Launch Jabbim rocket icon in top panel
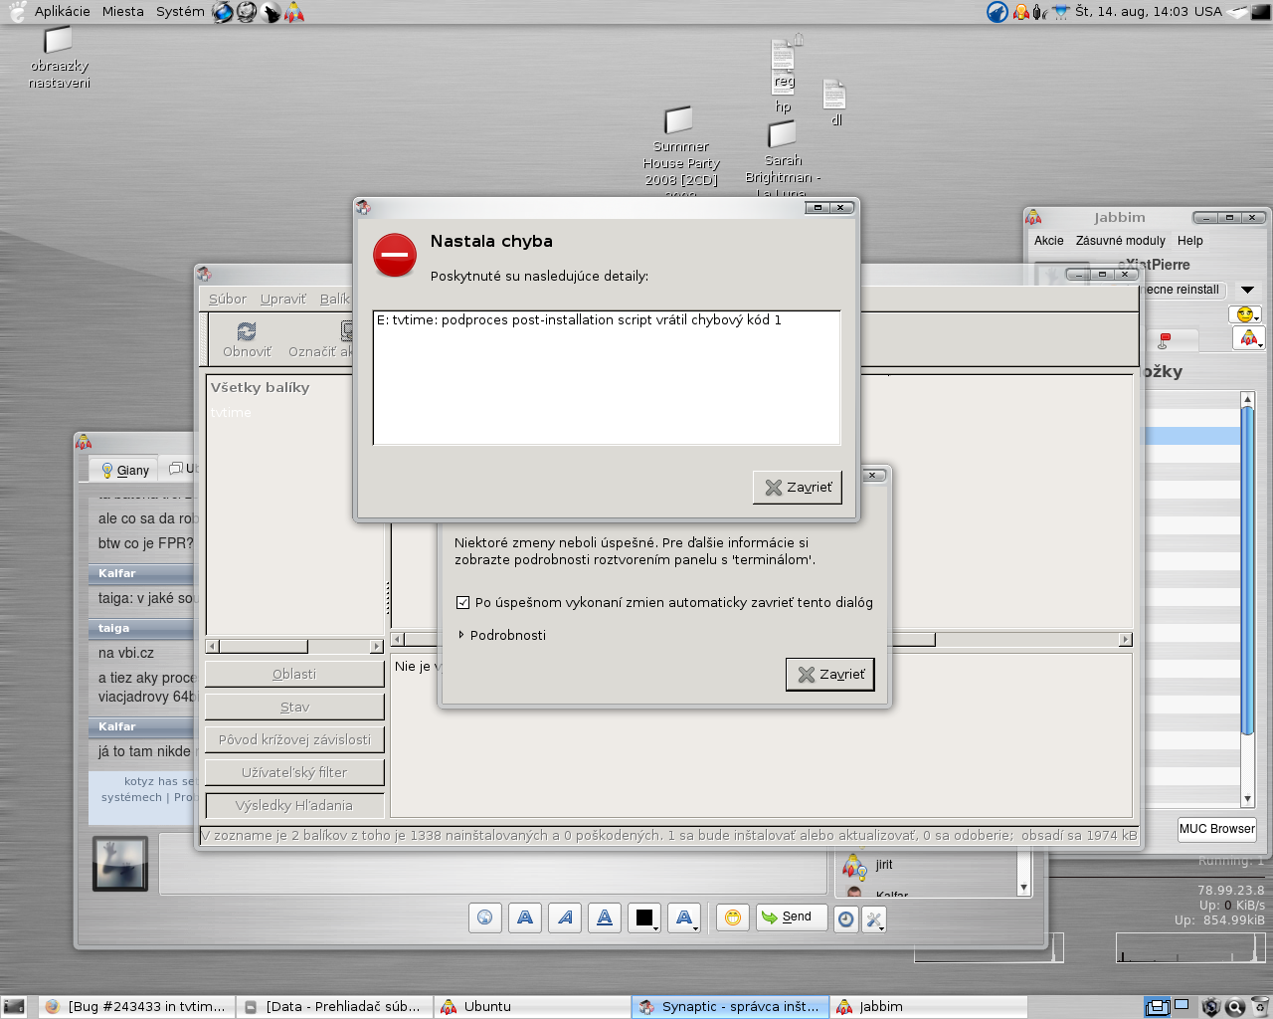 [294, 12]
